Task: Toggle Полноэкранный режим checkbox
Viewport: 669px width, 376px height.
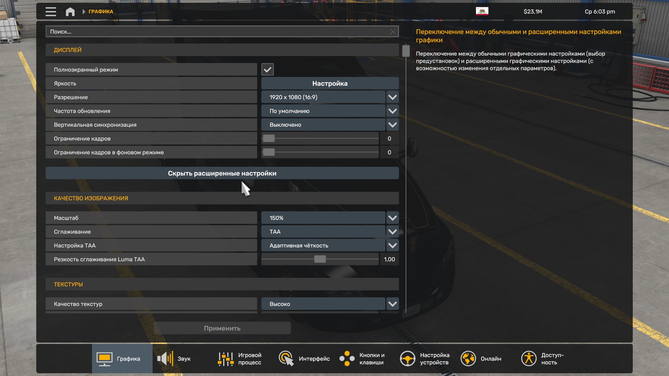Action: click(267, 70)
